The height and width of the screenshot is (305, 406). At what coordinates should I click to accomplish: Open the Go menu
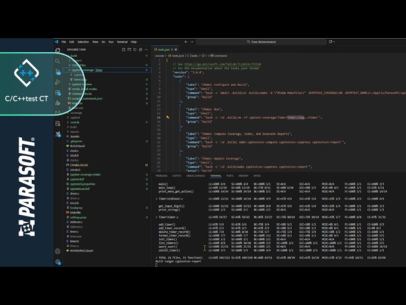coord(103,42)
